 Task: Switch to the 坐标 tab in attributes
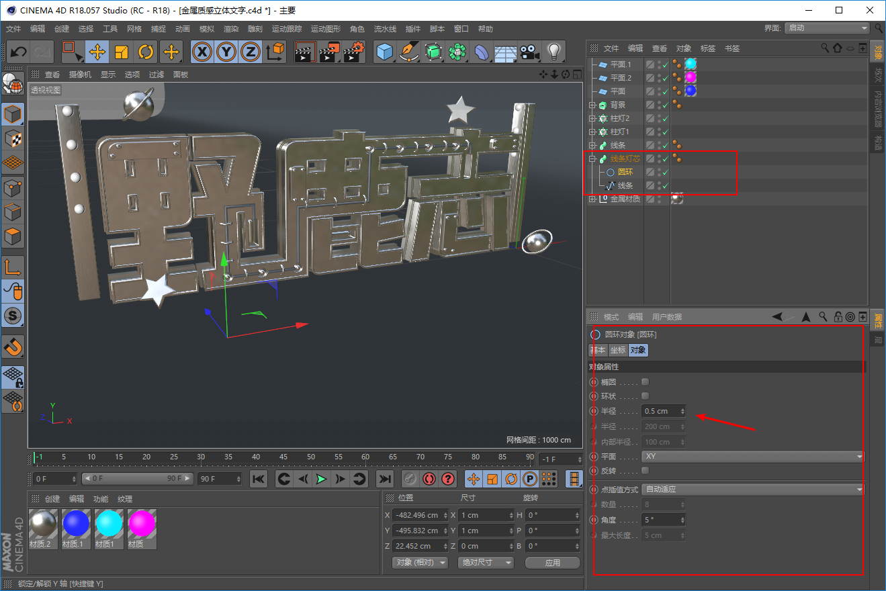tap(618, 350)
